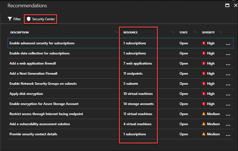Screen dimensions: 238x151
Task: Click the Filter button label
Action: tap(17, 19)
